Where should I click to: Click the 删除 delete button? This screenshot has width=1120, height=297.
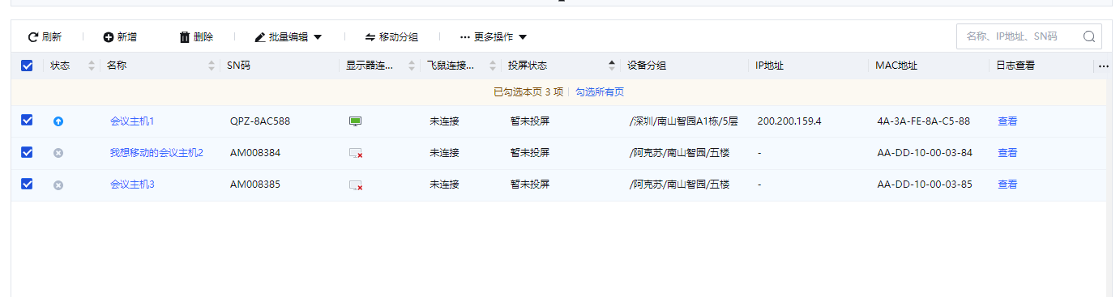point(196,37)
